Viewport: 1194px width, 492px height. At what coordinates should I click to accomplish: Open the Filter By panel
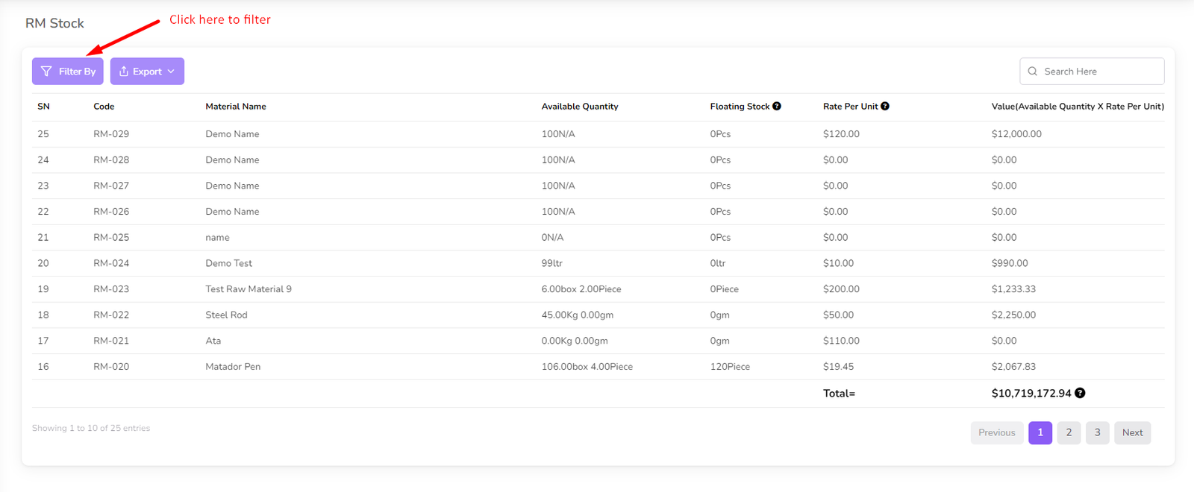[68, 72]
